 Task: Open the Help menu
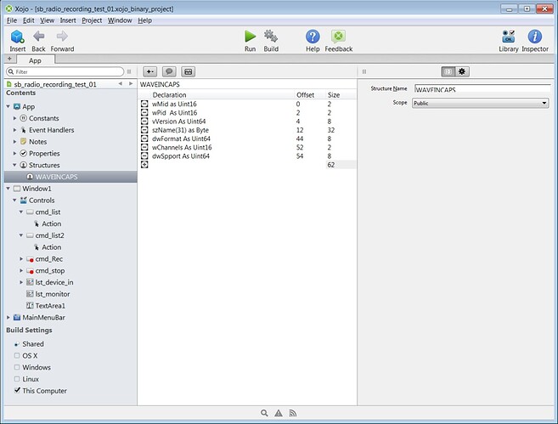point(145,20)
